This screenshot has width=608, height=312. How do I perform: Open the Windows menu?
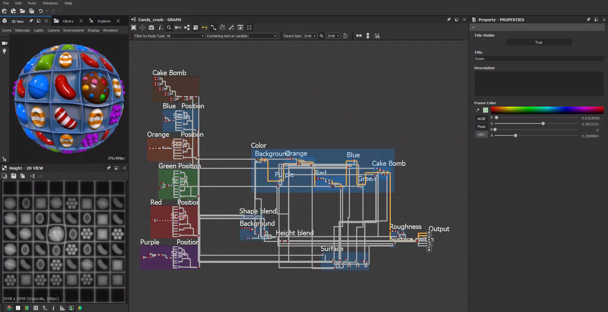50,3
